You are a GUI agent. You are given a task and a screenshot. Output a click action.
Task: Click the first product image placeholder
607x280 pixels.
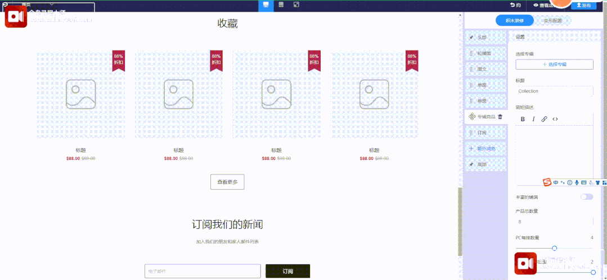point(81,94)
